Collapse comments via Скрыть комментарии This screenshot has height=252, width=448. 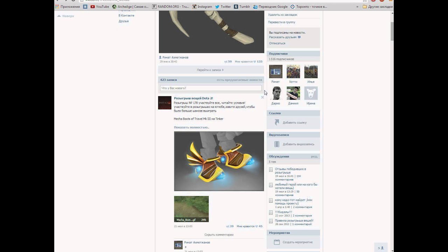click(x=219, y=235)
